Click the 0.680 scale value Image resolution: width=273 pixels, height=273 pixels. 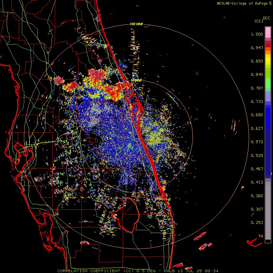pyautogui.click(x=257, y=115)
